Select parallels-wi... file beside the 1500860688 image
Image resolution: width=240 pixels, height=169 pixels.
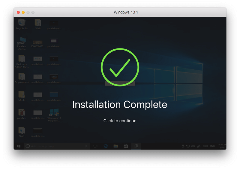click(x=54, y=43)
